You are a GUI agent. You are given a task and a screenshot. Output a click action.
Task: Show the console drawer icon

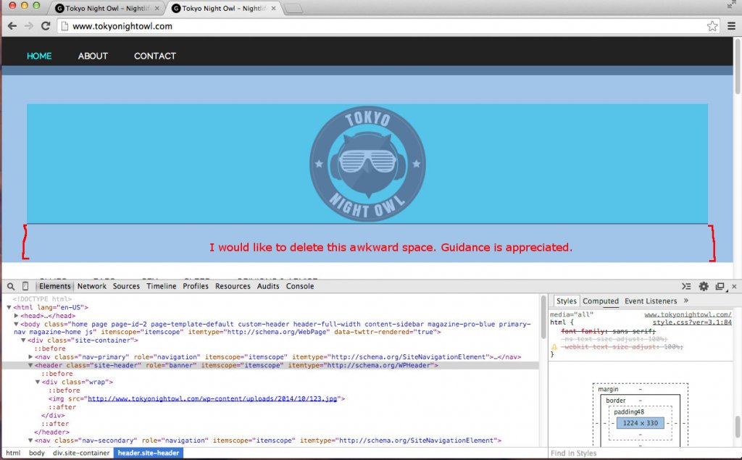[686, 286]
